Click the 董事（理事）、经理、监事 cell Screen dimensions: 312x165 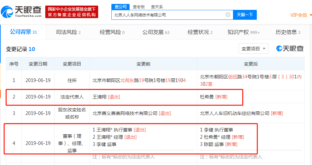coord(72,143)
